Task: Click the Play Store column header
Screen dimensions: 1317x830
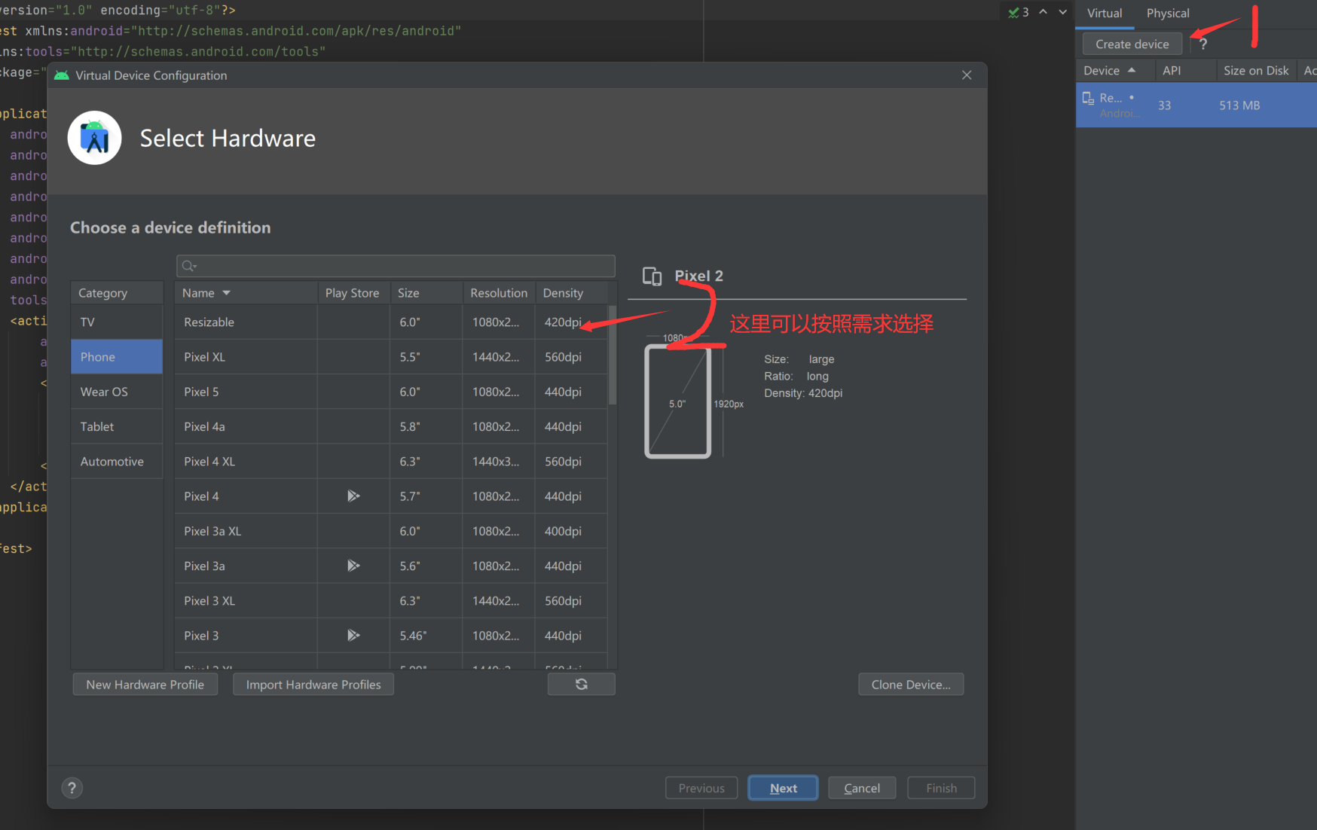Action: [x=353, y=293]
